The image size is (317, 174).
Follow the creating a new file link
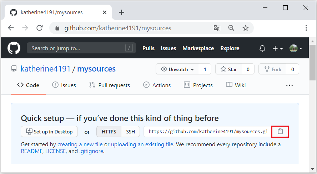80,144
